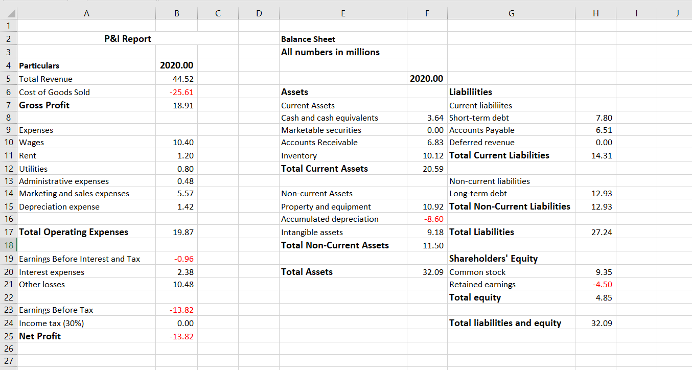
Task: Select the Wages value 10.40
Action: [x=176, y=142]
